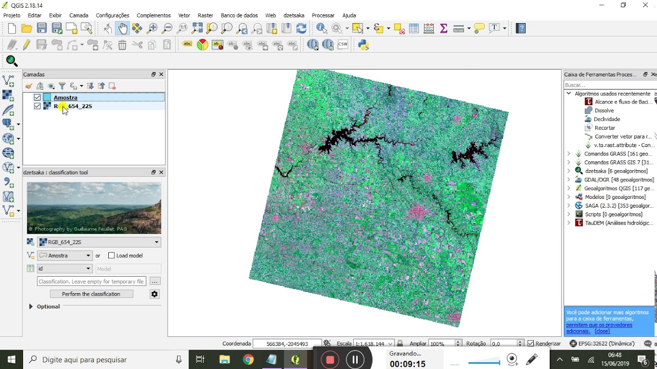
Task: Pause the screen recording
Action: coord(355,360)
